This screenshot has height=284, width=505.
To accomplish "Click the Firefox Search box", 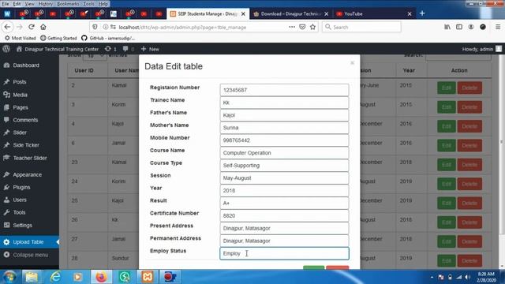I will (361, 27).
